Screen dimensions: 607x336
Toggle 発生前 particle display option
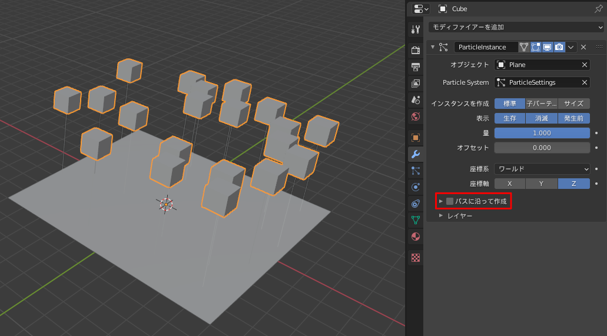coord(573,118)
